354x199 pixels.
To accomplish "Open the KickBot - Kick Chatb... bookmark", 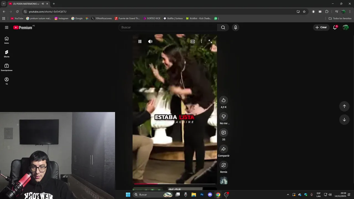I will point(199,19).
